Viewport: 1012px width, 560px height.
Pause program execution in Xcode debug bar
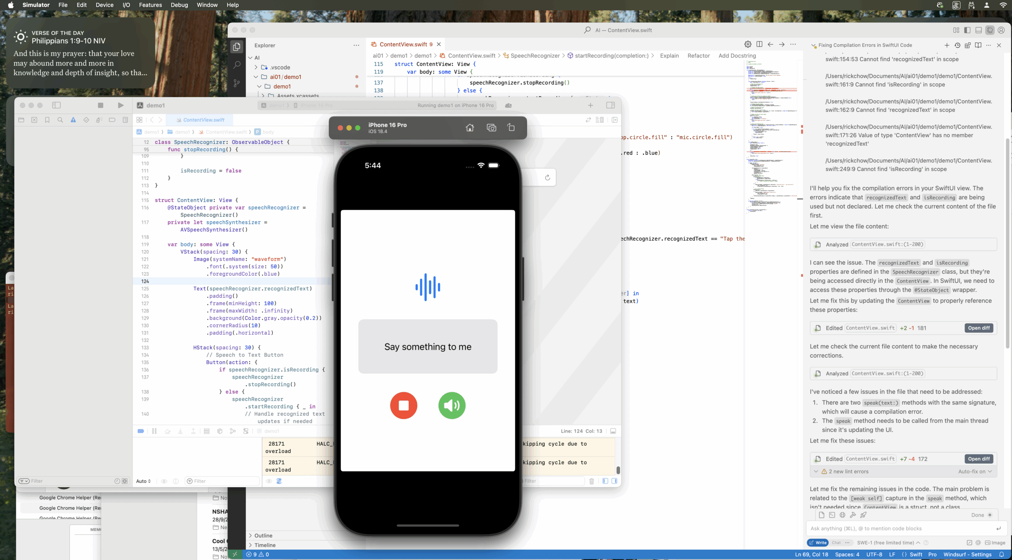click(154, 431)
